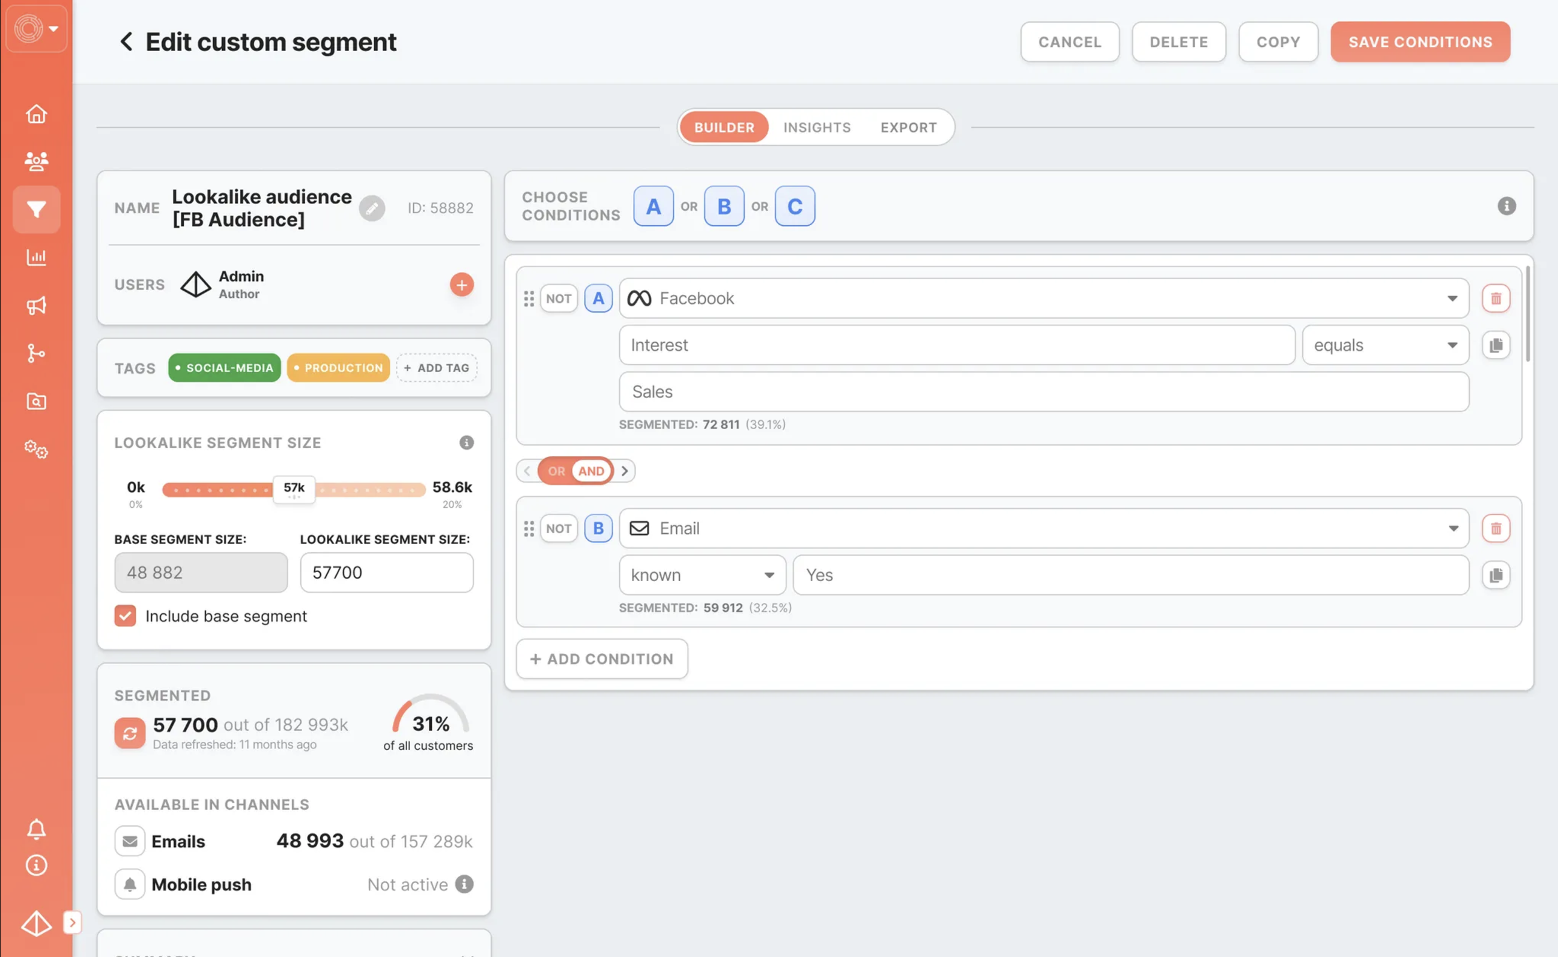The image size is (1558, 957).
Task: Copy the Email condition using its copy icon
Action: tap(1496, 575)
